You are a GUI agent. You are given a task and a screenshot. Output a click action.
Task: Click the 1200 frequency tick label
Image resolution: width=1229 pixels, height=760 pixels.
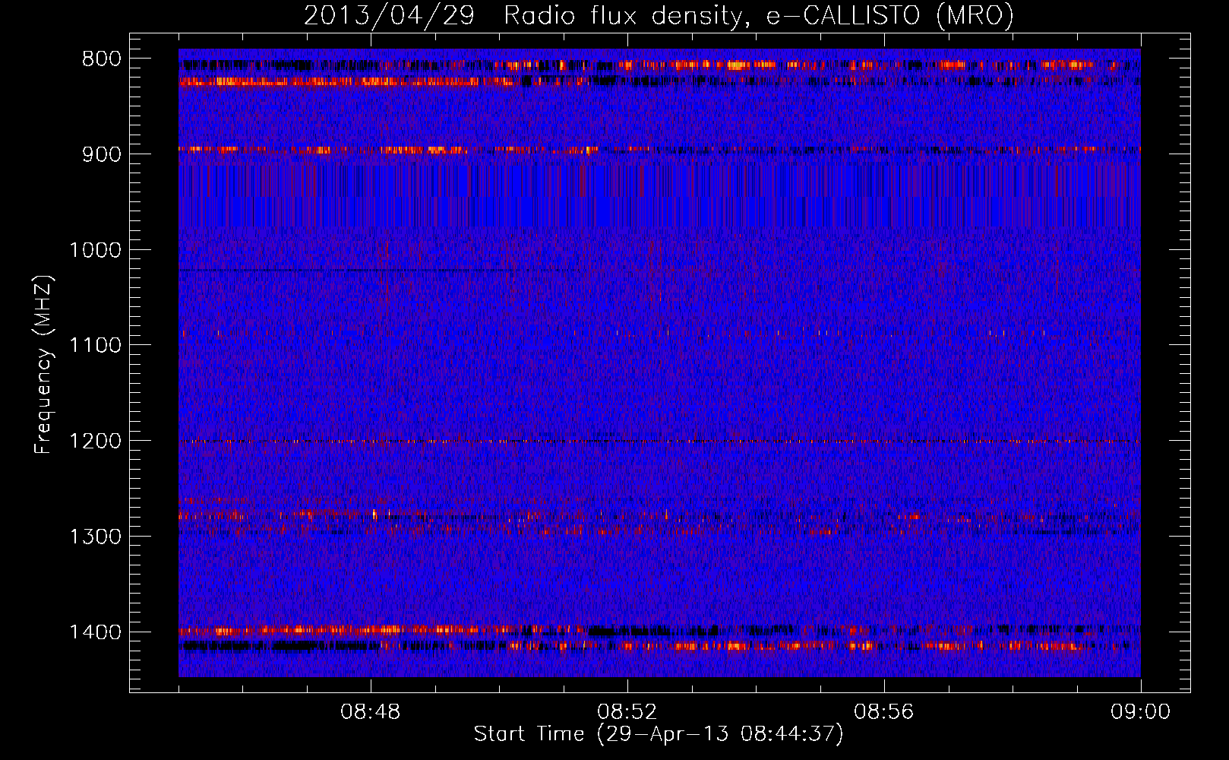[96, 442]
